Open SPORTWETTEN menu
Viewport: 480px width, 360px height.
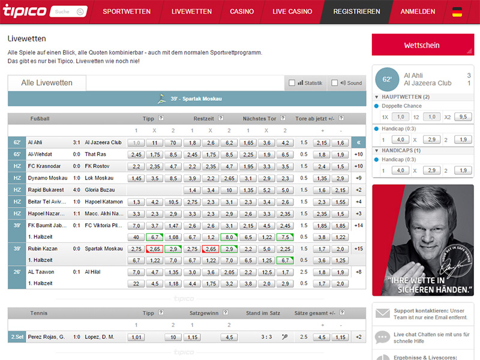[127, 11]
